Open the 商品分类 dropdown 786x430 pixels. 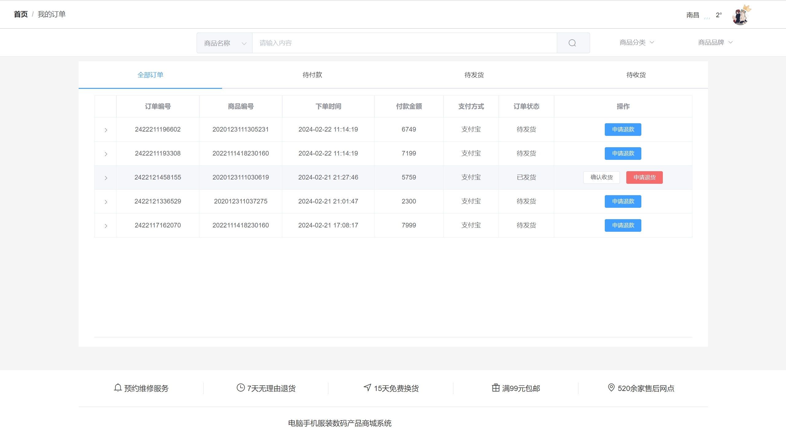pyautogui.click(x=636, y=42)
